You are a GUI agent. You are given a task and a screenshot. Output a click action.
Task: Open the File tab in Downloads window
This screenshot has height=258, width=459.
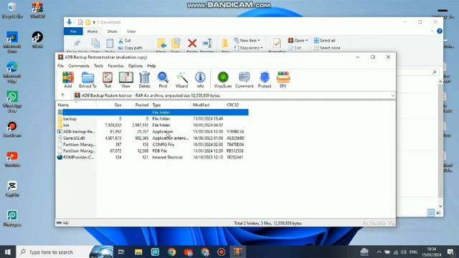[73, 32]
